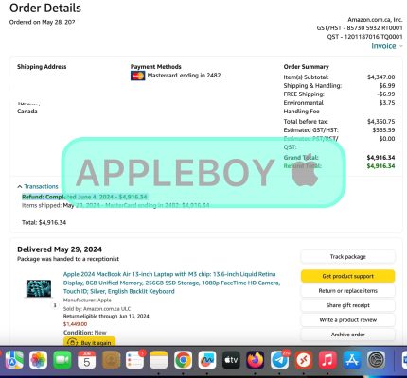Open Reminders app in dock

point(134,360)
